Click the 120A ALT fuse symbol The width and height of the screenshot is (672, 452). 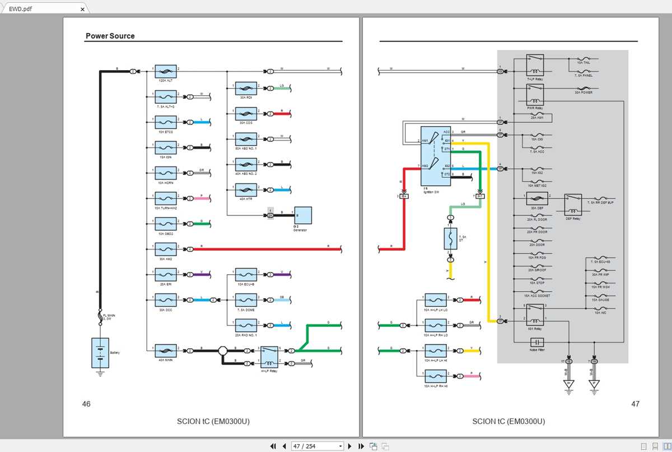[165, 71]
